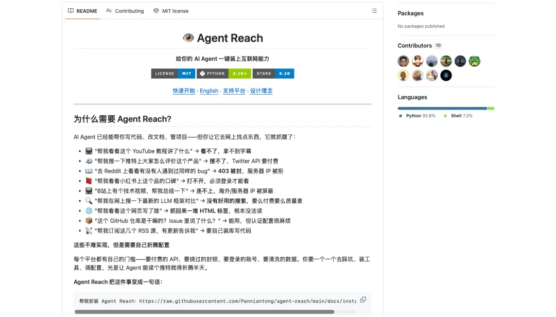556x317 pixels.
Task: Click the LICENSE MIT badge
Action: point(173,74)
